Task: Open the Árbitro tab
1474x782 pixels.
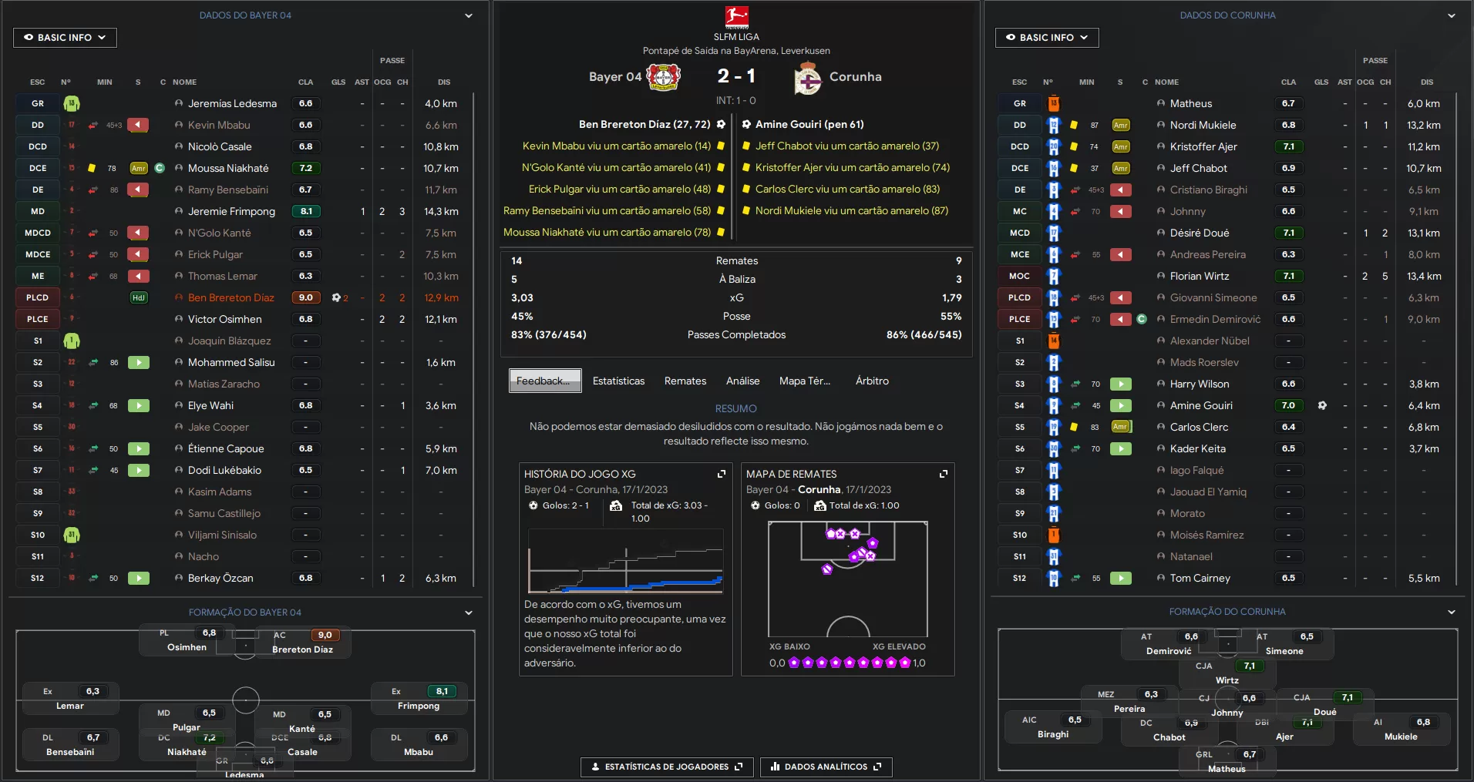Action: (x=872, y=381)
